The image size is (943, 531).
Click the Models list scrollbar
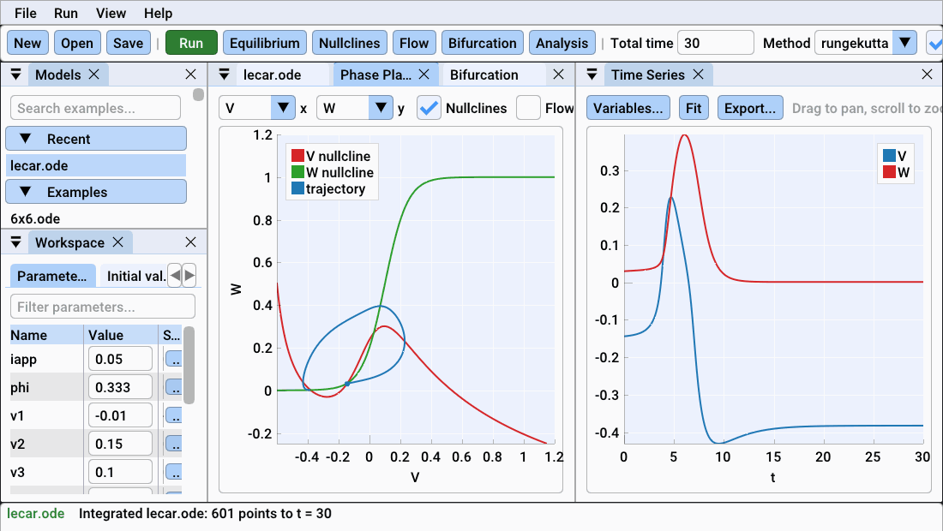tap(199, 95)
